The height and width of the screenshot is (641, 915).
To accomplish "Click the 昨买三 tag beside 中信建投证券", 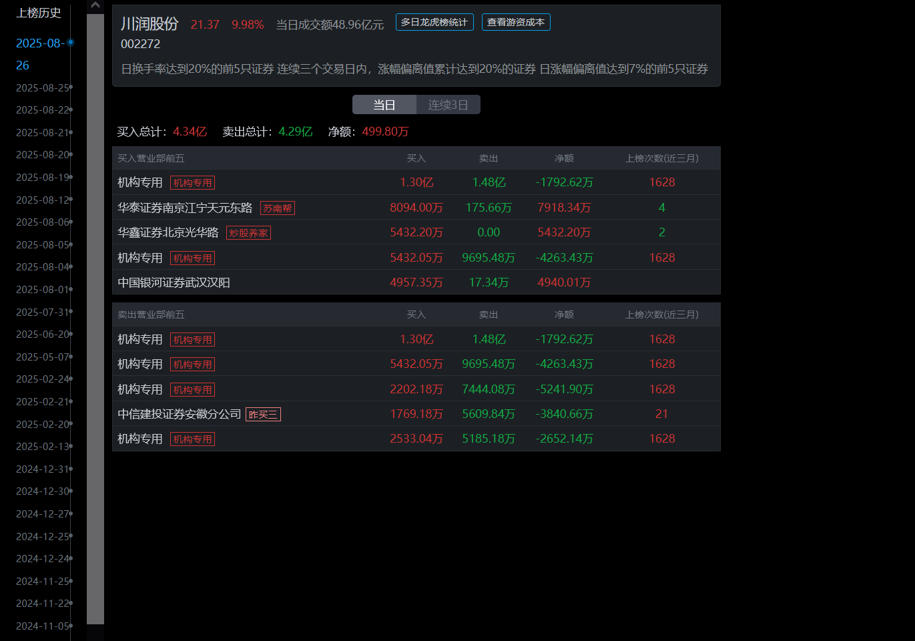I will coord(263,415).
